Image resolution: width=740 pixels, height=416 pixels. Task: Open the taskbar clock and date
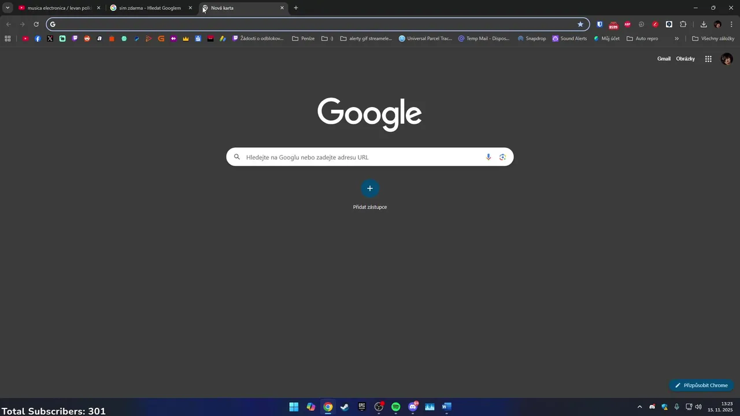(720, 407)
